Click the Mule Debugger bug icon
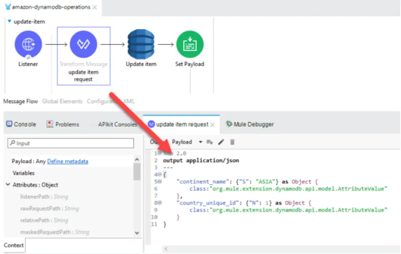 pyautogui.click(x=229, y=124)
